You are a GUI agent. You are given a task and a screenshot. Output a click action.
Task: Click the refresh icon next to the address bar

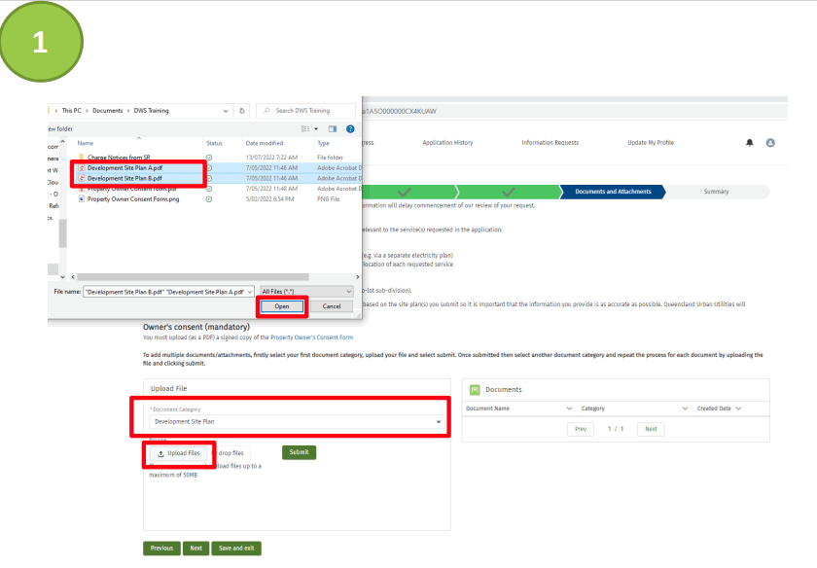(240, 110)
